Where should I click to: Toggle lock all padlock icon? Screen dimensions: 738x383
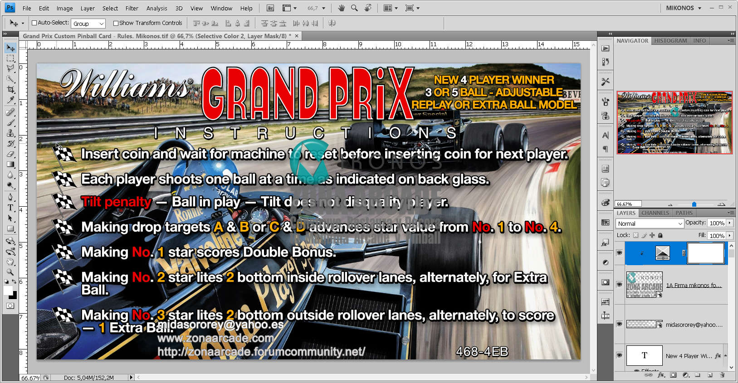point(660,235)
